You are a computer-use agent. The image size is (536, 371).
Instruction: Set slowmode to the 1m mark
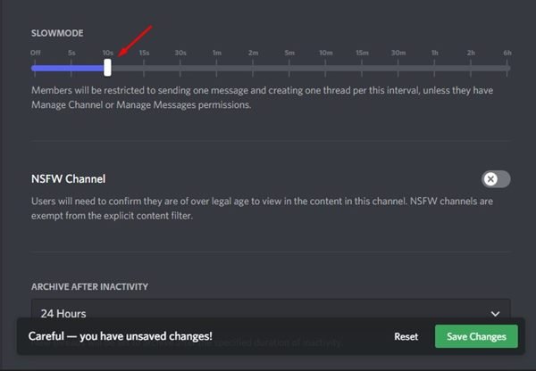point(217,68)
